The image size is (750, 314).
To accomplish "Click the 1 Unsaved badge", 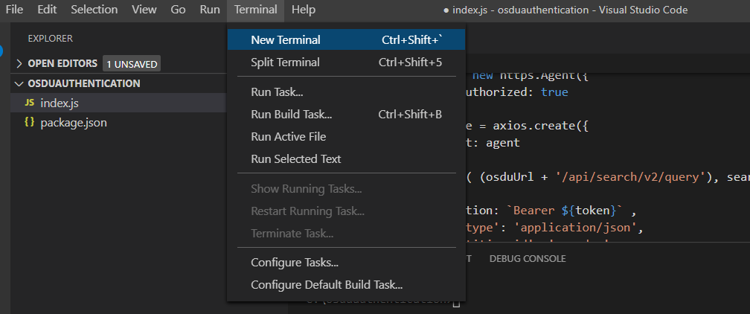I will (x=132, y=64).
